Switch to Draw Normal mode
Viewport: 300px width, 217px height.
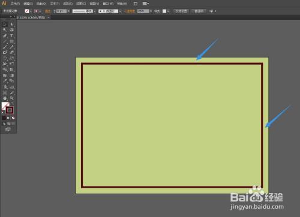coord(4,123)
